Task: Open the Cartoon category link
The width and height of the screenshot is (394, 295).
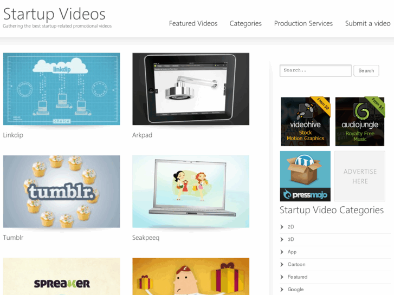Action: 296,264
